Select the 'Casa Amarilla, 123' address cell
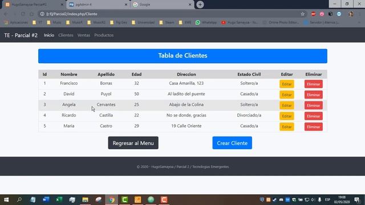The image size is (365, 205). pos(186,83)
